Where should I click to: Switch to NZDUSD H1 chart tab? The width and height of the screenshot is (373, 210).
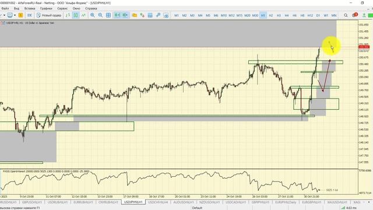point(210,202)
